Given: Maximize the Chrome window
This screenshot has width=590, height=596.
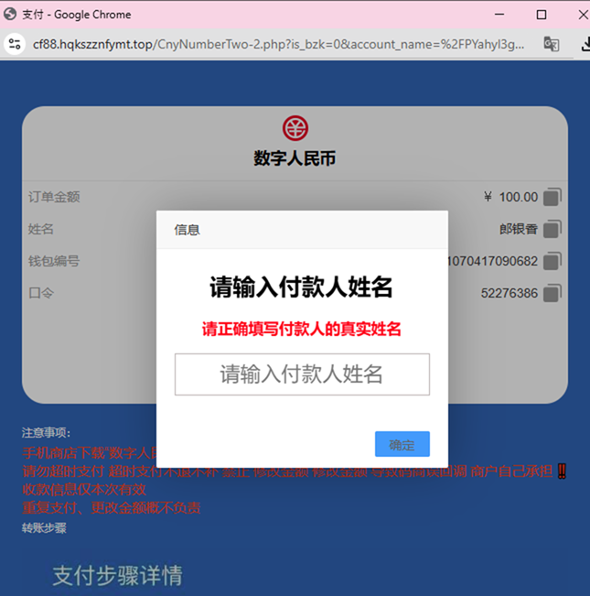Looking at the screenshot, I should 541,15.
